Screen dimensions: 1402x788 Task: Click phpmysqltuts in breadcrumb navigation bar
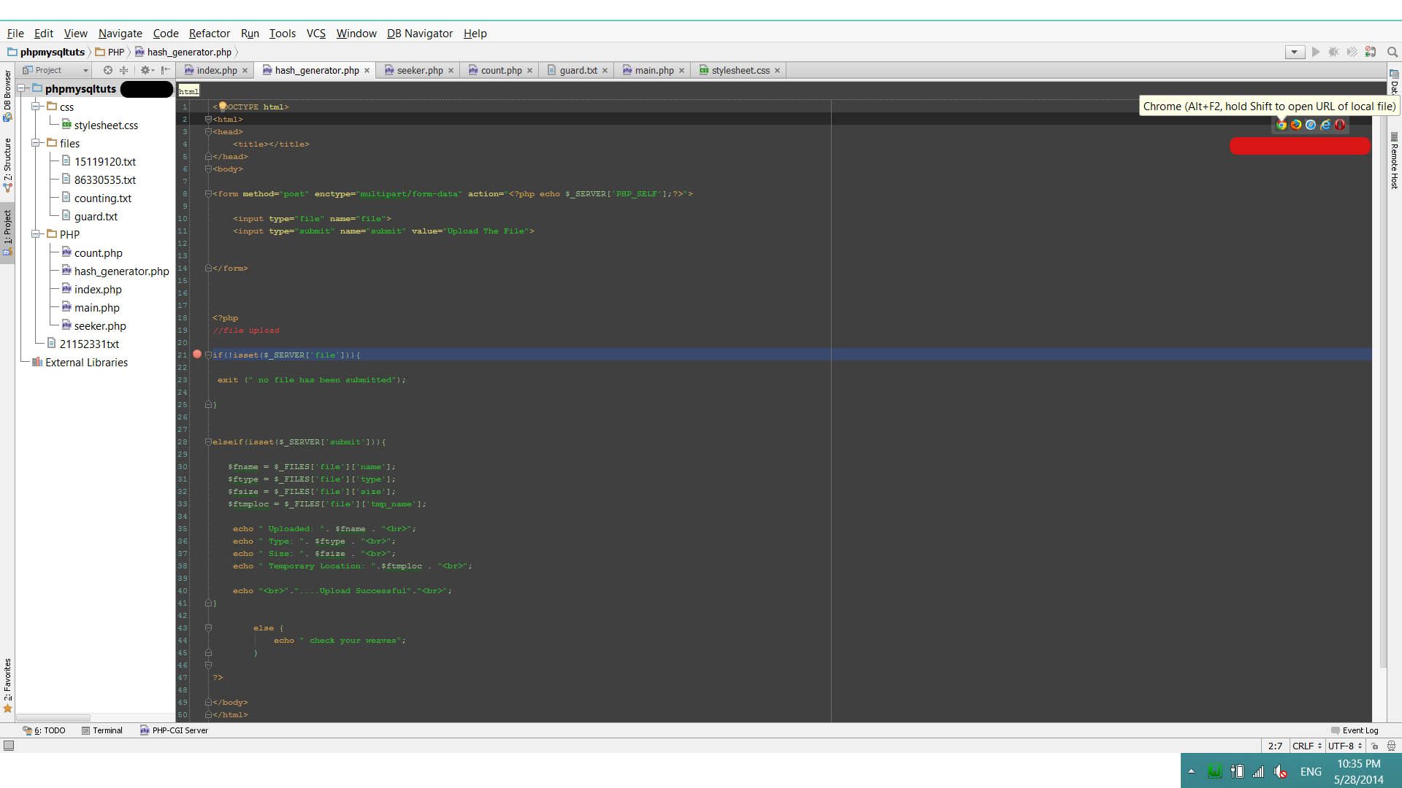(x=46, y=52)
